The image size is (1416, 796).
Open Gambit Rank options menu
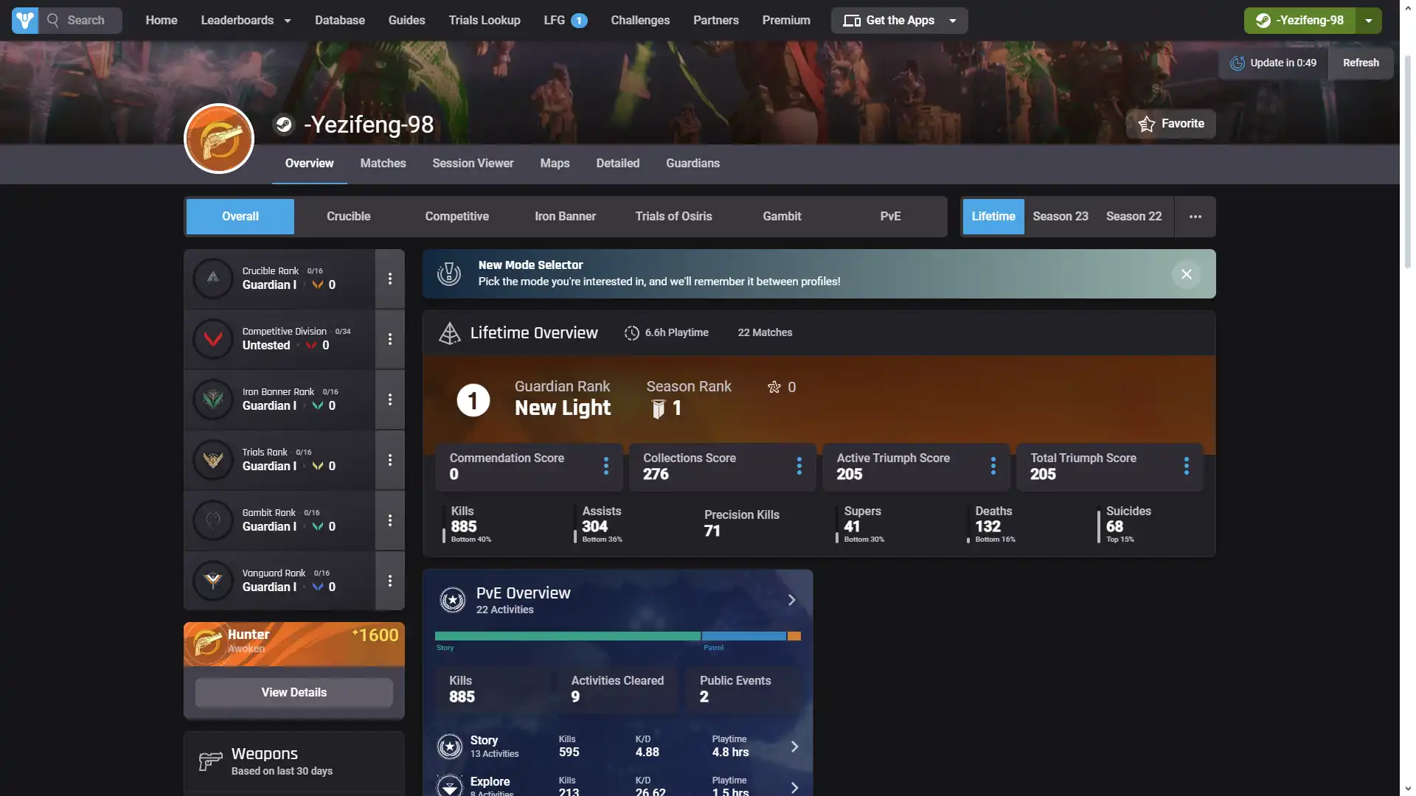389,520
